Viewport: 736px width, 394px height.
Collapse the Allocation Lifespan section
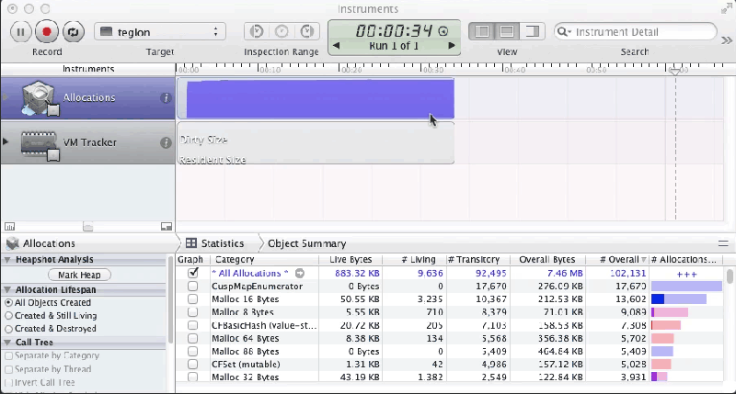pyautogui.click(x=7, y=289)
